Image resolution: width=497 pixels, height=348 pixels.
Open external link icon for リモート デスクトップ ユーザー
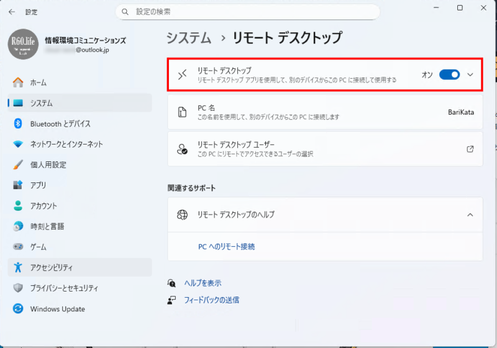pos(470,149)
